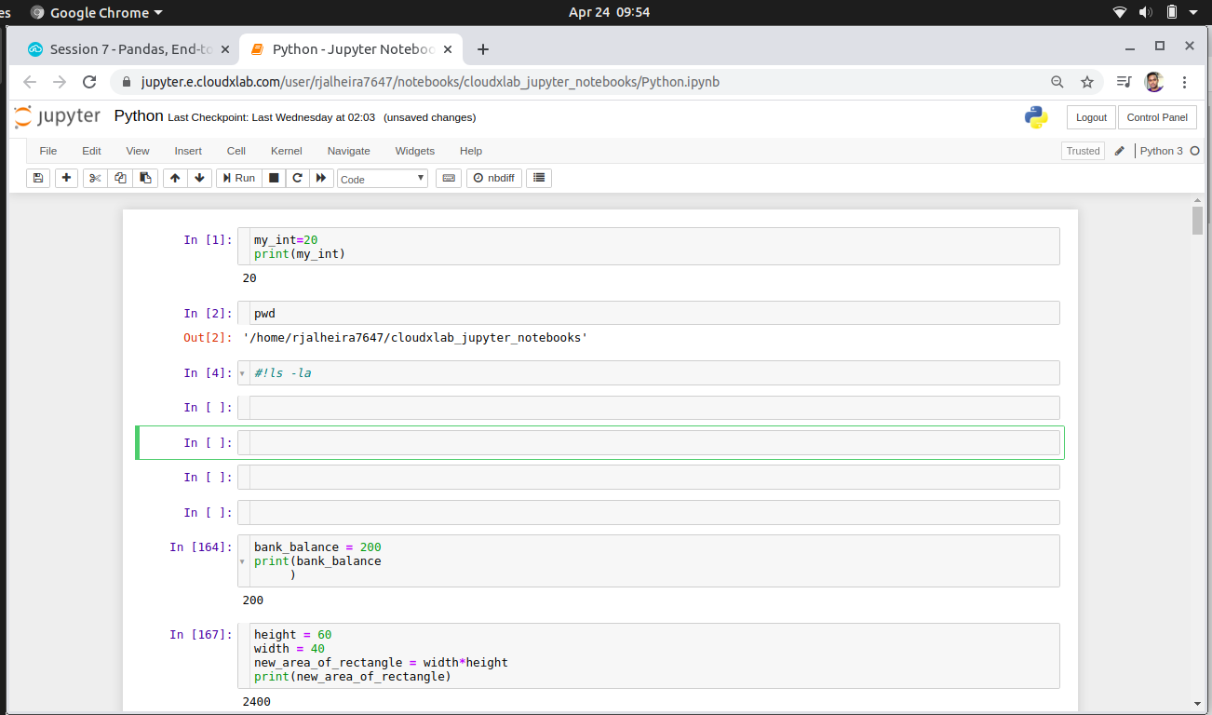
Task: Restart the kernel with the circular arrow icon
Action: tap(297, 178)
